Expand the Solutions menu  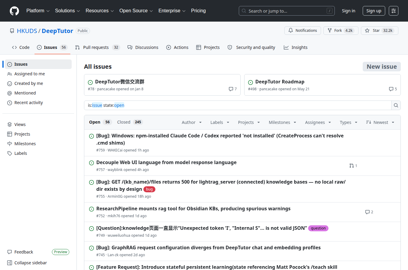(x=67, y=11)
